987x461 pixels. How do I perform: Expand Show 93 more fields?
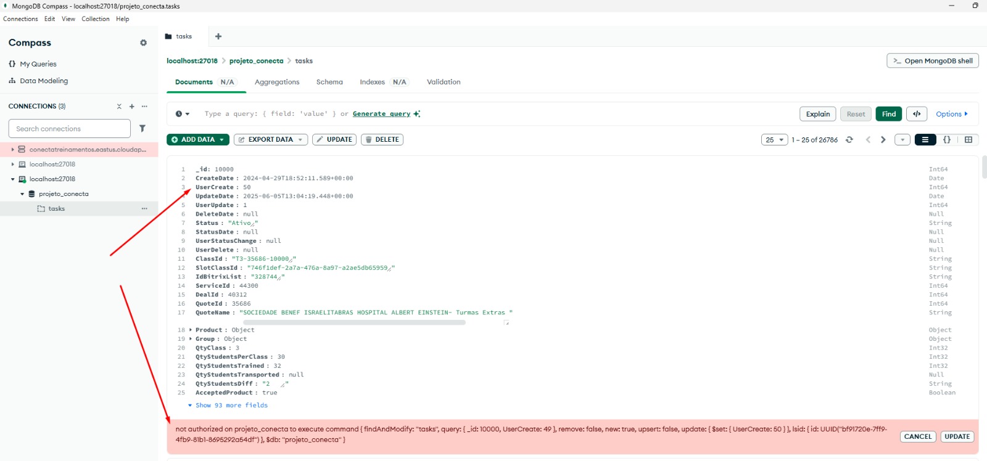tap(228, 406)
